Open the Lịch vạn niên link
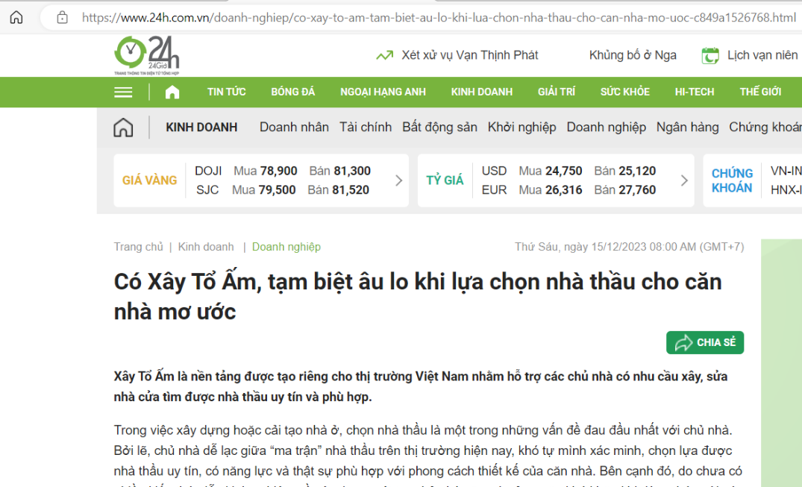 762,55
